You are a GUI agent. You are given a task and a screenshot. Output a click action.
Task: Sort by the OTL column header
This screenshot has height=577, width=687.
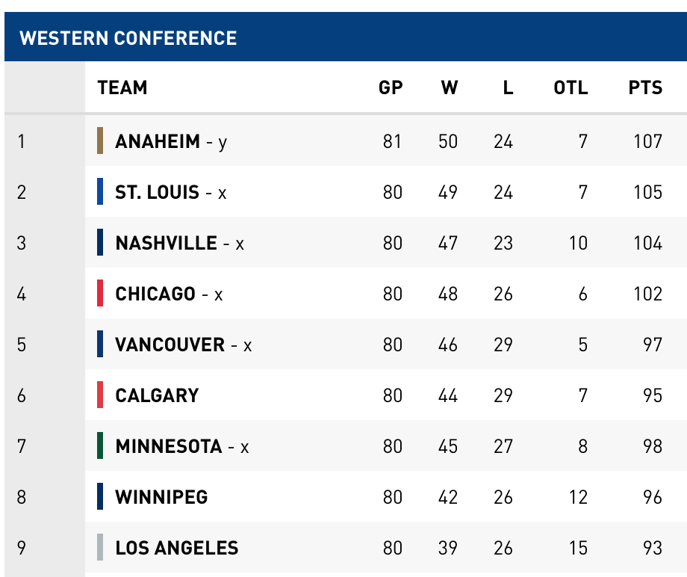point(571,87)
